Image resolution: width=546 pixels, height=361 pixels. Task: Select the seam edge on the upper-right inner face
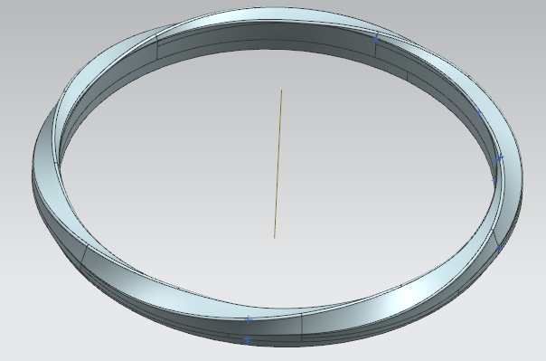coord(407,76)
